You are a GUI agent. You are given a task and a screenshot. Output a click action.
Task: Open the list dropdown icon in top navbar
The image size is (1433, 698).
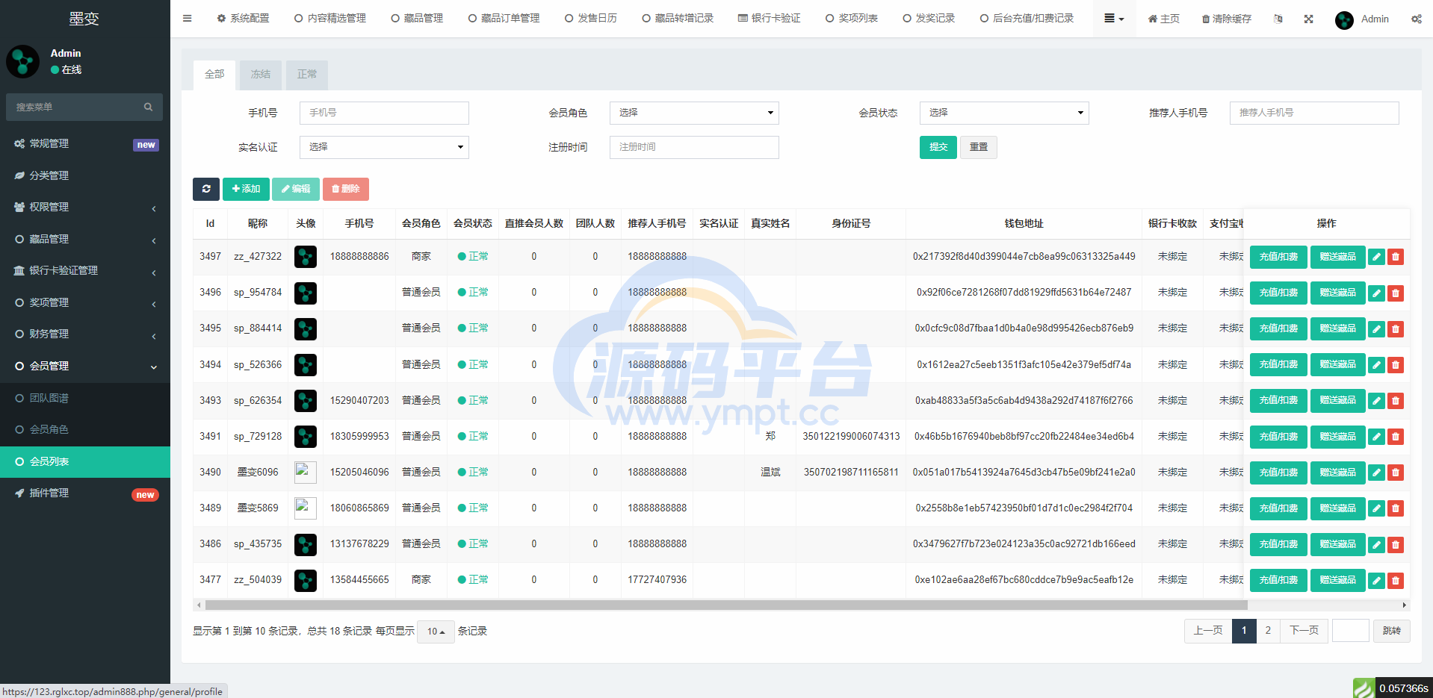pyautogui.click(x=1114, y=19)
